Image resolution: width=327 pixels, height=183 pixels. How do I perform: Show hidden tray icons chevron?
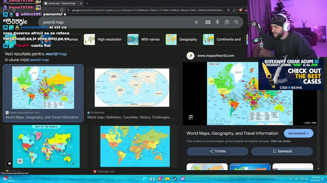point(291,179)
